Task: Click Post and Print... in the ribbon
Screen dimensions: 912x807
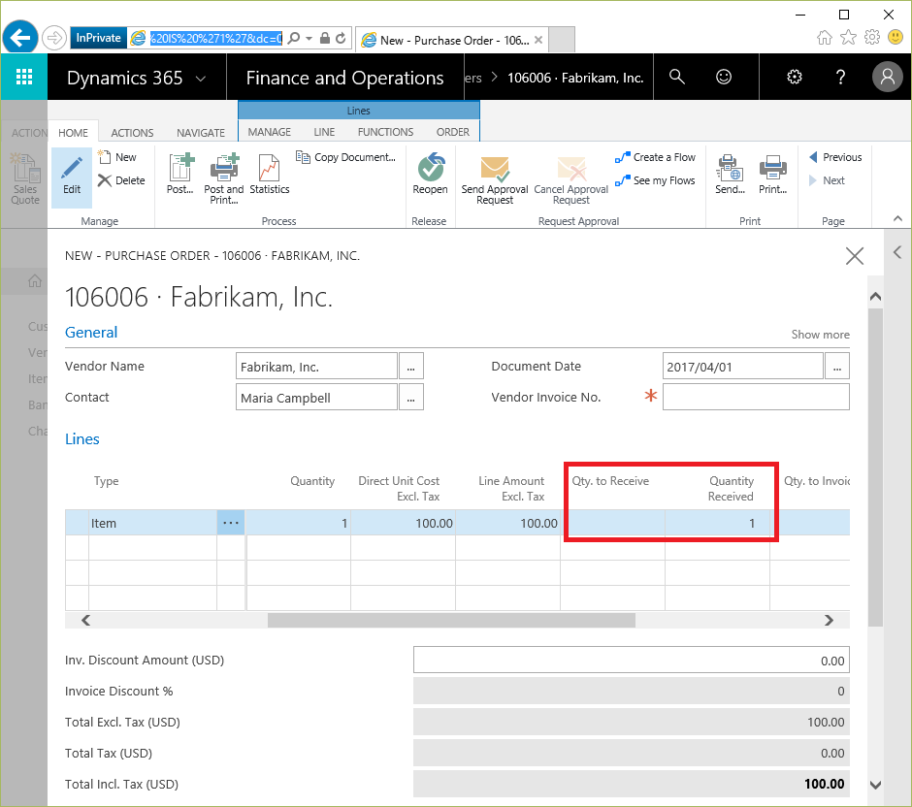Action: coord(224,178)
